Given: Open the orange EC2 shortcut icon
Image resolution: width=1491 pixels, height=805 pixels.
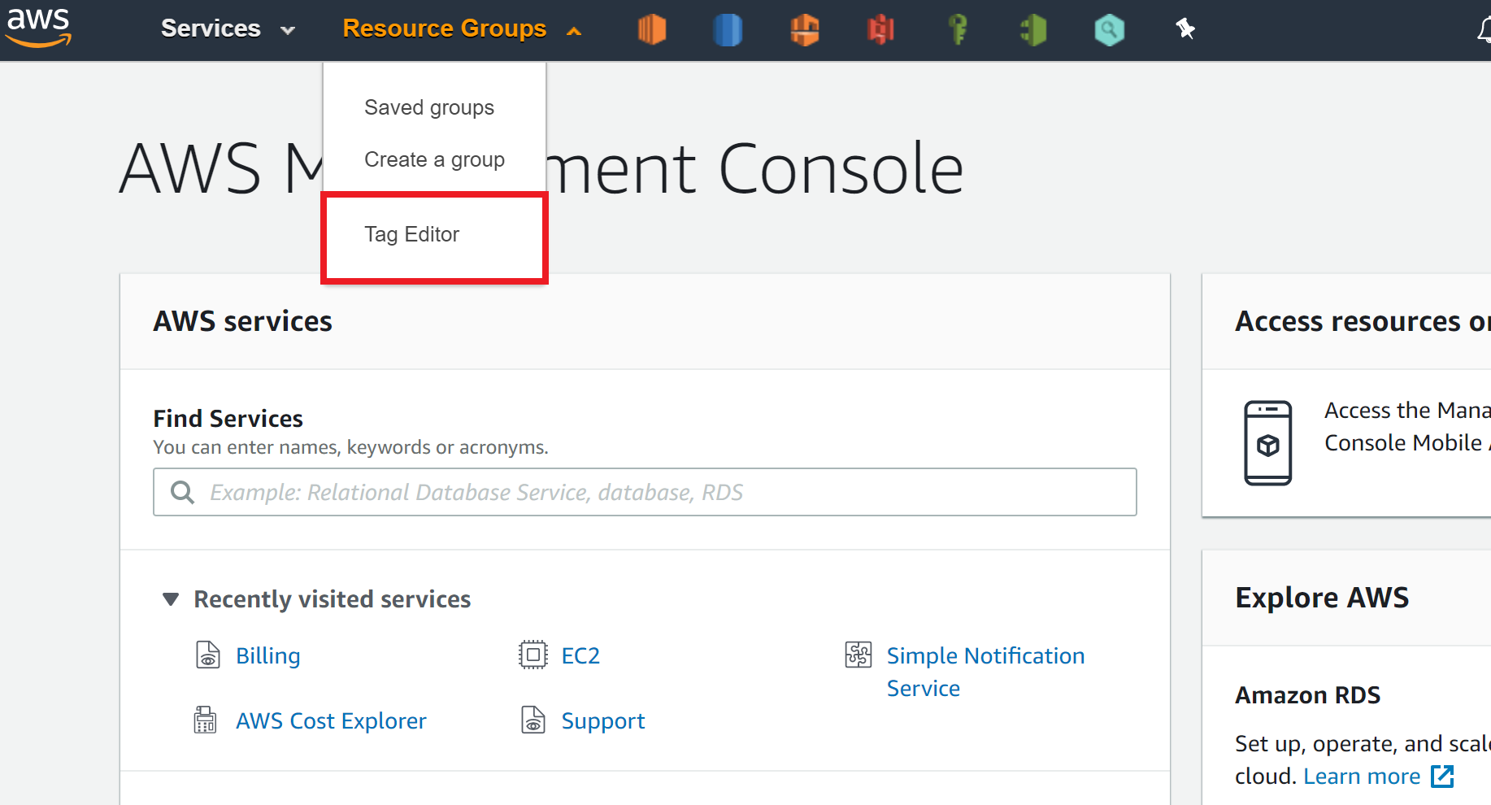Looking at the screenshot, I should point(651,30).
